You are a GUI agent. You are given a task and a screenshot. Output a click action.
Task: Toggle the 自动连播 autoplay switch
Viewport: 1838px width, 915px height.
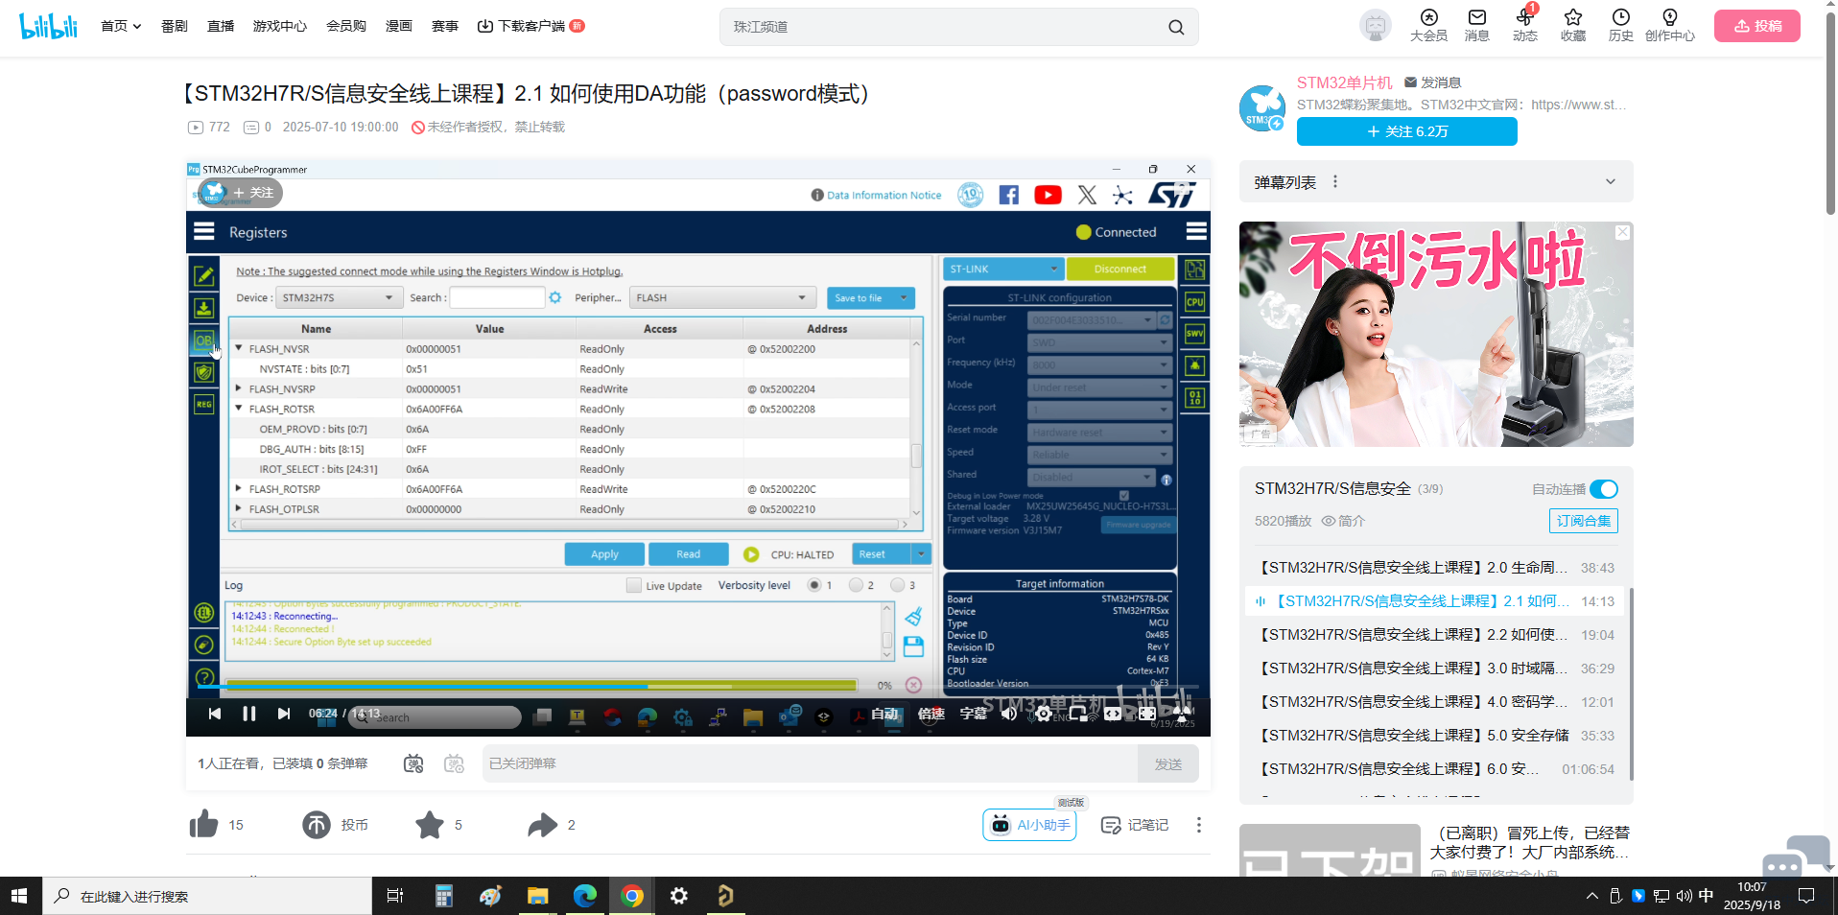point(1604,489)
